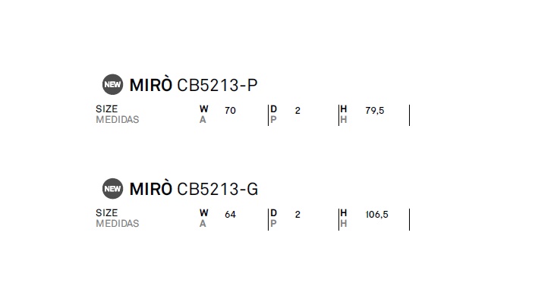
Task: Select the MIRÒ CB5213-P product title
Action: coord(194,85)
